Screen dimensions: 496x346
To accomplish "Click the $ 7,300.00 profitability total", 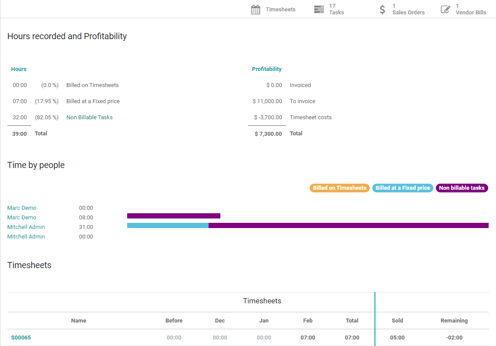I will 268,134.
